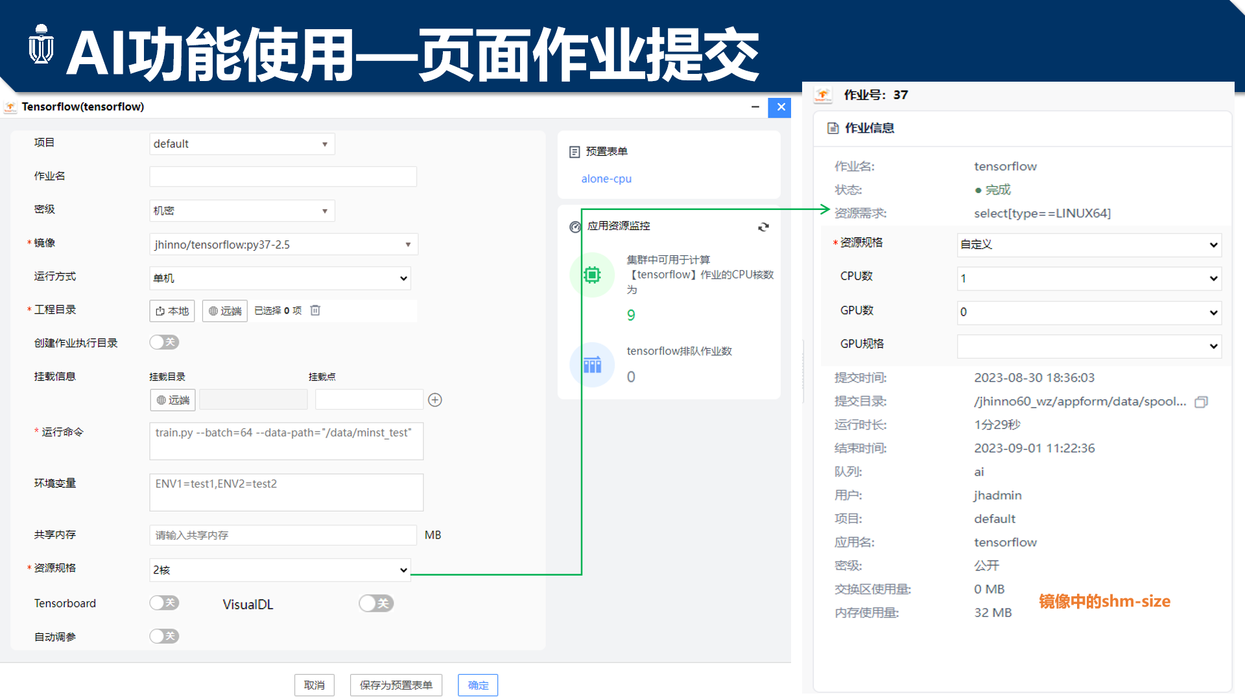Screen dimensions: 1245x700
Task: Click the 作业名 tensorflow value in job info
Action: tap(1005, 167)
